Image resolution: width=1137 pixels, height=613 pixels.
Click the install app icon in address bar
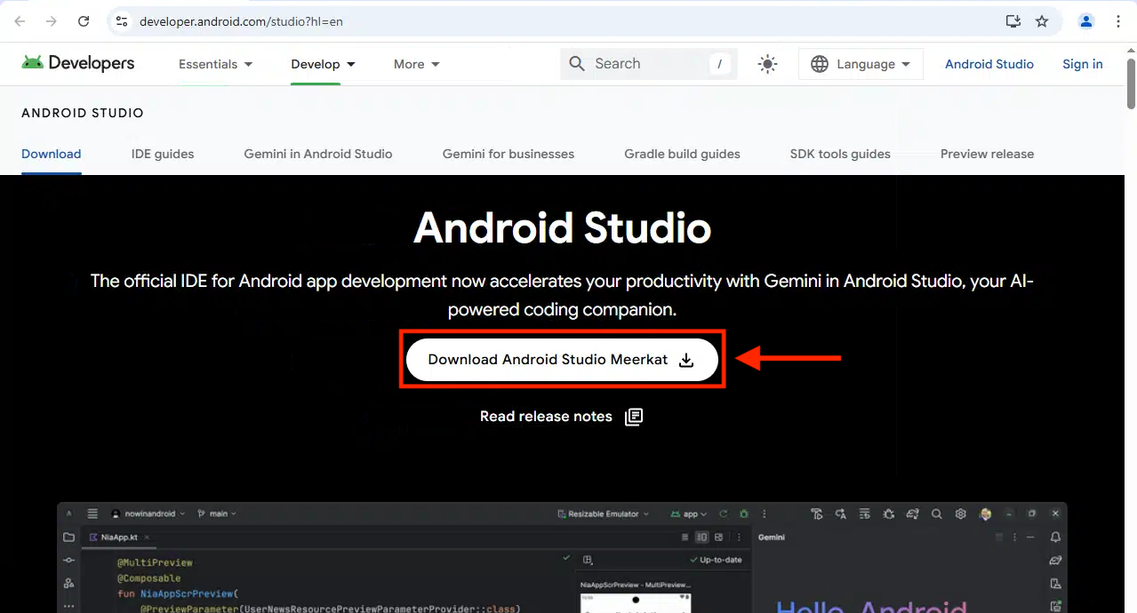pos(1013,21)
